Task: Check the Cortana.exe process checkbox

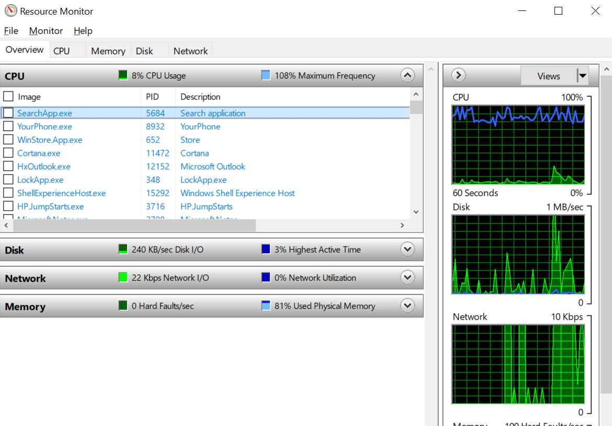Action: 8,153
